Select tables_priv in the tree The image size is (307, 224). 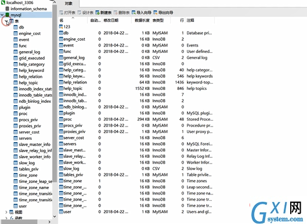coord(28,169)
